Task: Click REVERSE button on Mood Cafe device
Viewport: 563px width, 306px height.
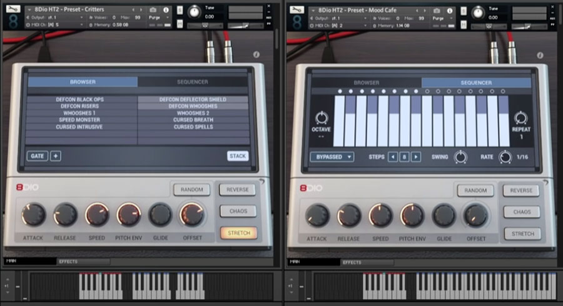Action: coord(521,190)
